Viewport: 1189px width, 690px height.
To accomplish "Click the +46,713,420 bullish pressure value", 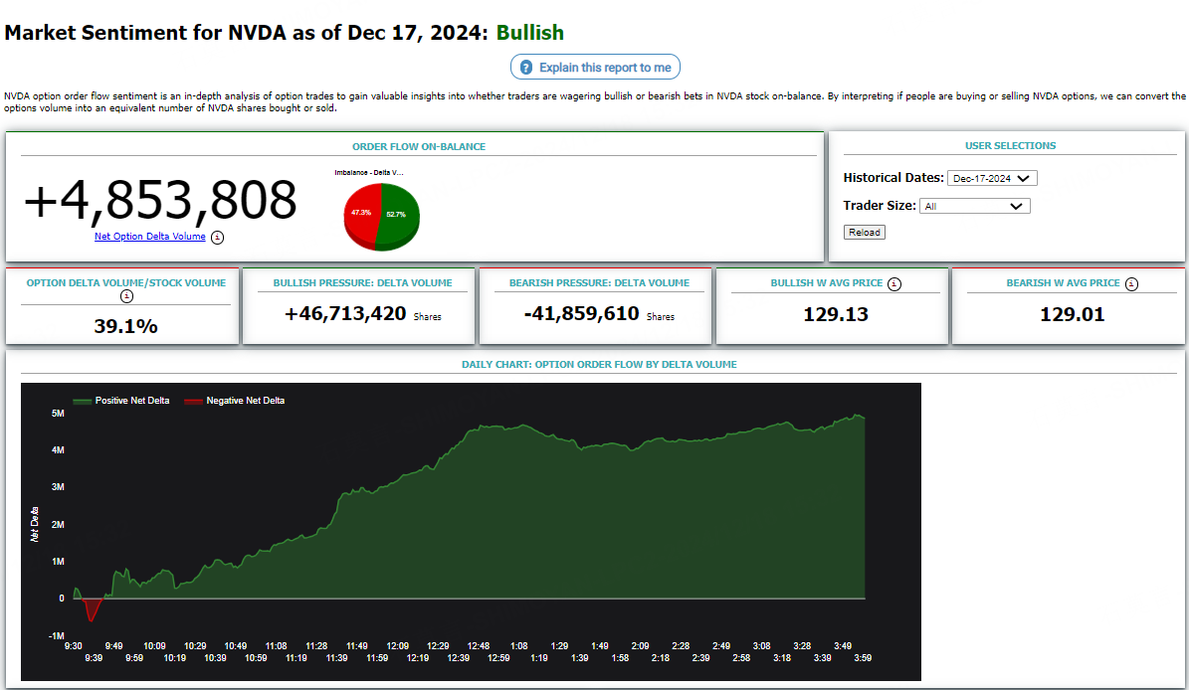I will point(345,313).
